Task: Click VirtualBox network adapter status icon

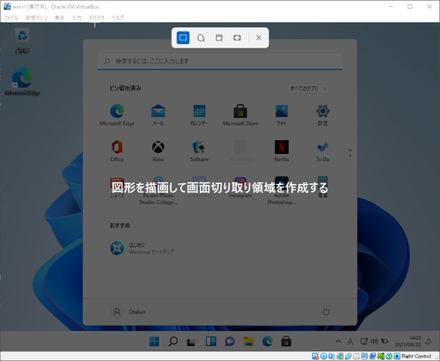Action: coord(340,357)
